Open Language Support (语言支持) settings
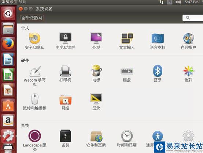The width and height of the screenshot is (203, 153). (x=158, y=41)
